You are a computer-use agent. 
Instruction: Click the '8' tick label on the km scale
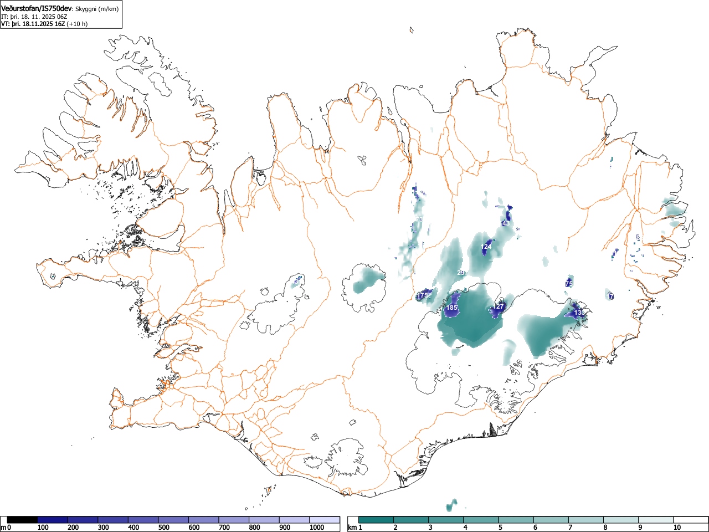[605, 528]
